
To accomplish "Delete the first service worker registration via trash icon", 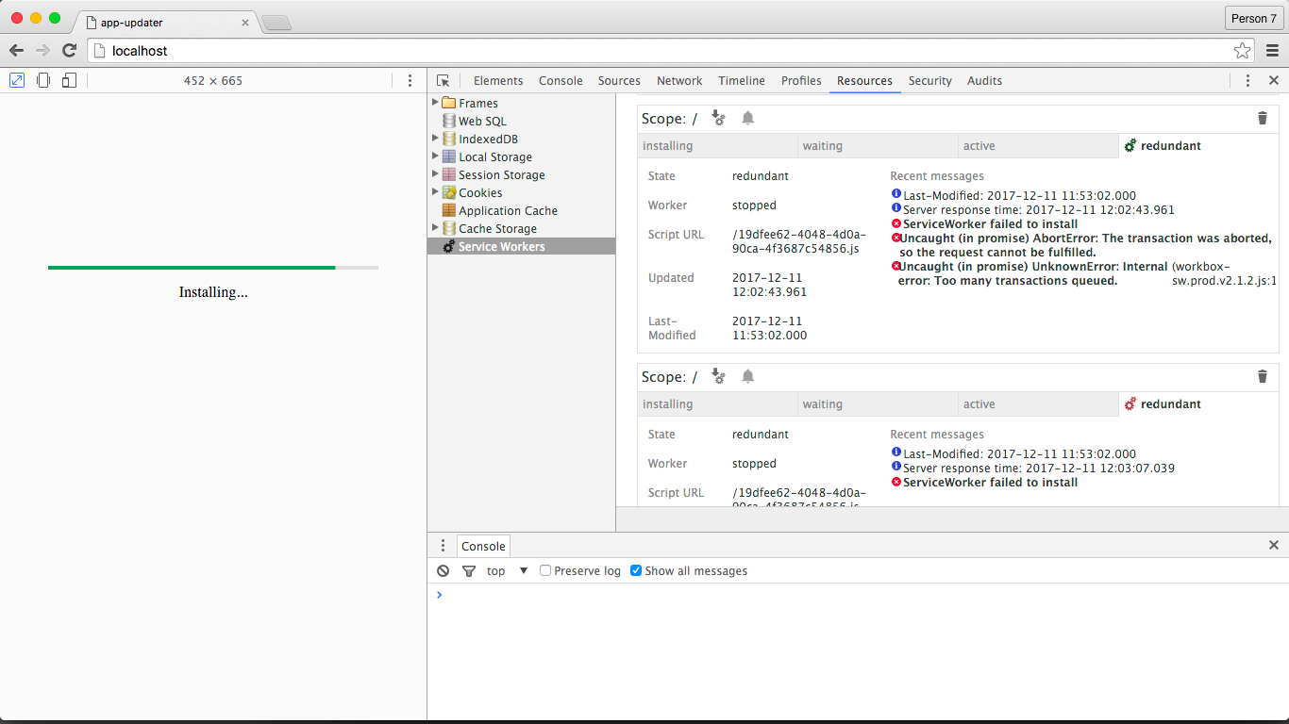I will (1263, 118).
